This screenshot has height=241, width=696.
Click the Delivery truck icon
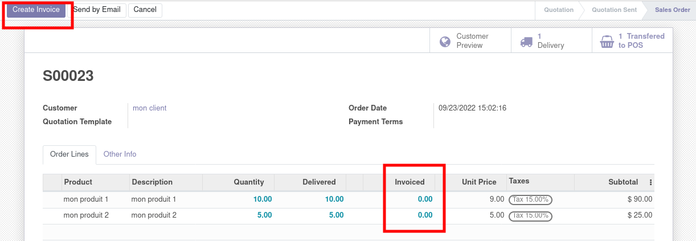click(526, 41)
